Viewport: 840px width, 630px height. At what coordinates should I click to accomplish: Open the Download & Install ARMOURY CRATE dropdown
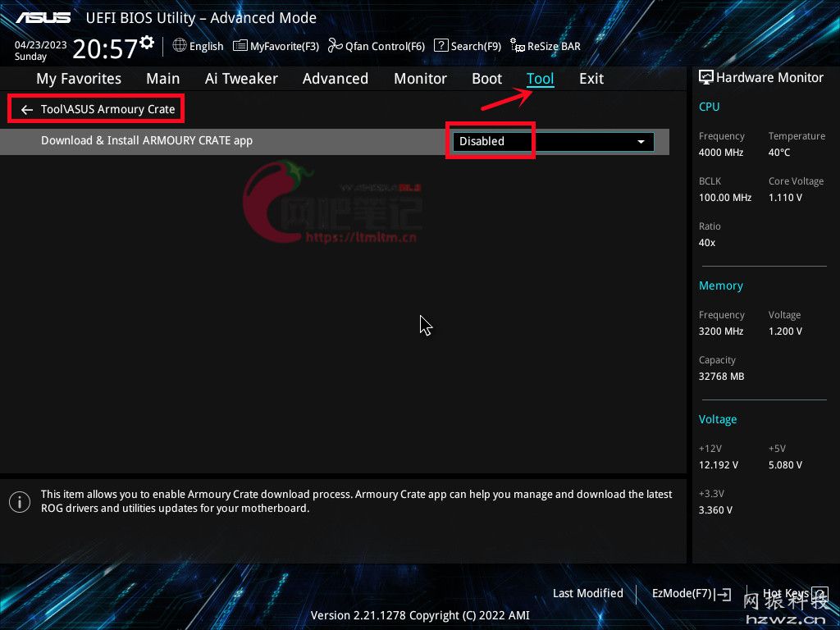click(554, 141)
